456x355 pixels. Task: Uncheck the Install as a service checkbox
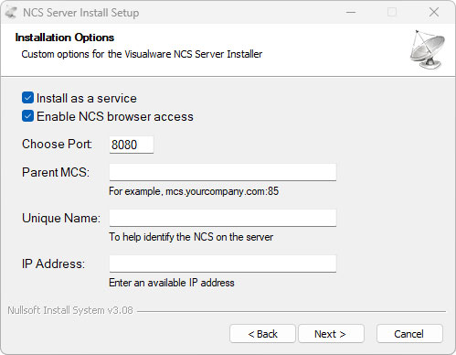click(x=27, y=98)
